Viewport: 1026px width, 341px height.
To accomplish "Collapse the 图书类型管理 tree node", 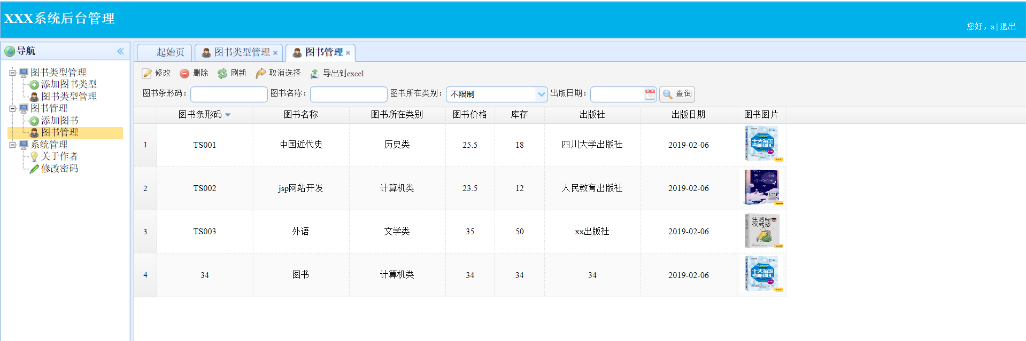I will click(x=12, y=73).
